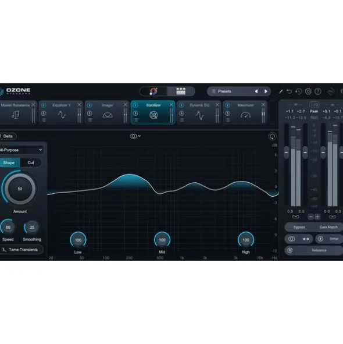Screen dimensions: 343x344
Task: Remove the Stabilizer module
Action: (171, 105)
